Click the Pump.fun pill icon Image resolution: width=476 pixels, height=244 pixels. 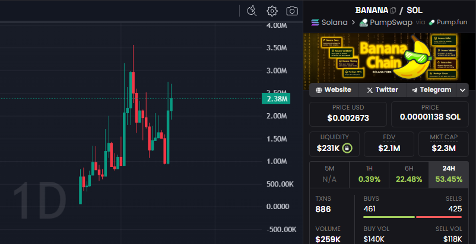point(431,23)
